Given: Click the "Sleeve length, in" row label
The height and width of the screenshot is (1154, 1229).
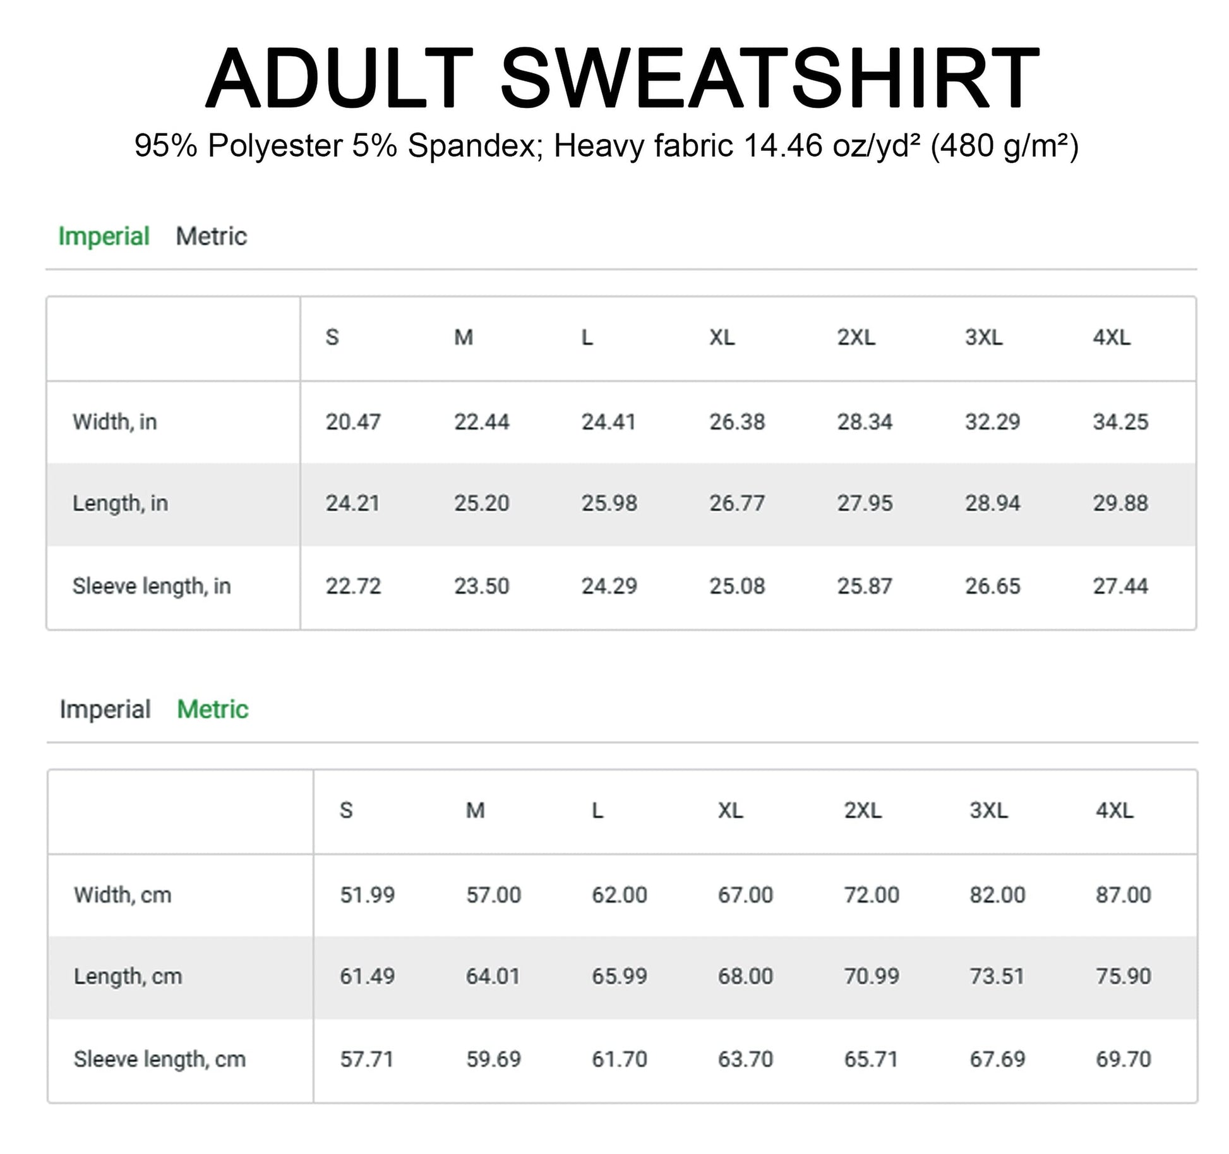Looking at the screenshot, I should click(x=152, y=586).
